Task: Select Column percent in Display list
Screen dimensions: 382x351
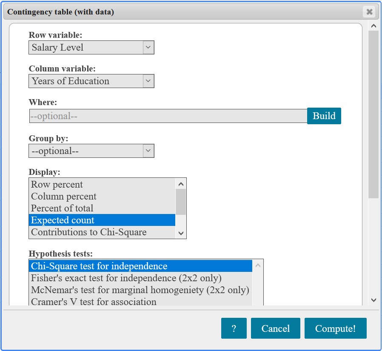Action: coord(102,196)
